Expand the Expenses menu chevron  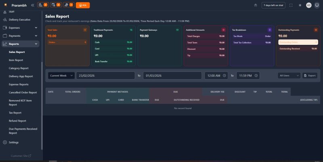click(x=36, y=27)
